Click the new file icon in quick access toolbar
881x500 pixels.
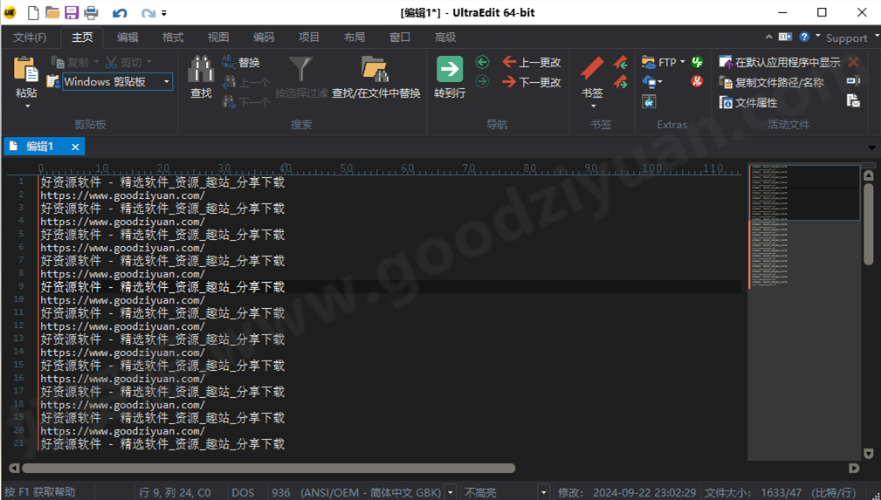click(x=34, y=12)
